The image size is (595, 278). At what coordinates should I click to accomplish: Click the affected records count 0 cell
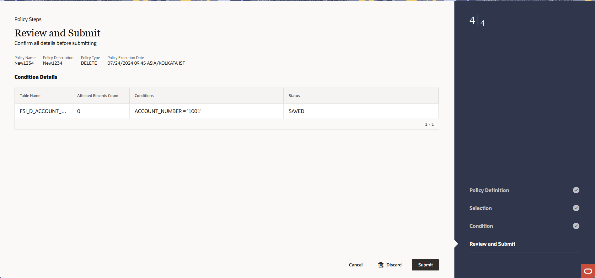[x=101, y=111]
